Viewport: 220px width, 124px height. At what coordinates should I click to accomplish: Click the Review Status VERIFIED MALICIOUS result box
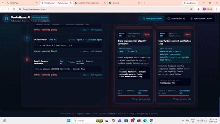pos(68,69)
